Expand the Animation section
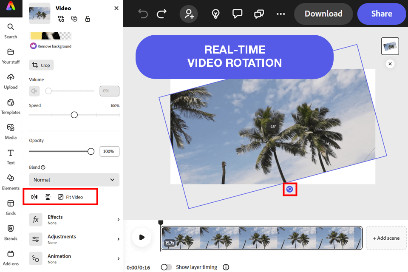The width and height of the screenshot is (408, 272). point(74,258)
